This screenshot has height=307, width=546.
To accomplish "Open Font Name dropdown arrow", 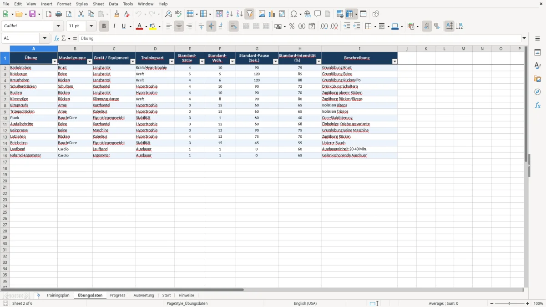I will (x=58, y=26).
